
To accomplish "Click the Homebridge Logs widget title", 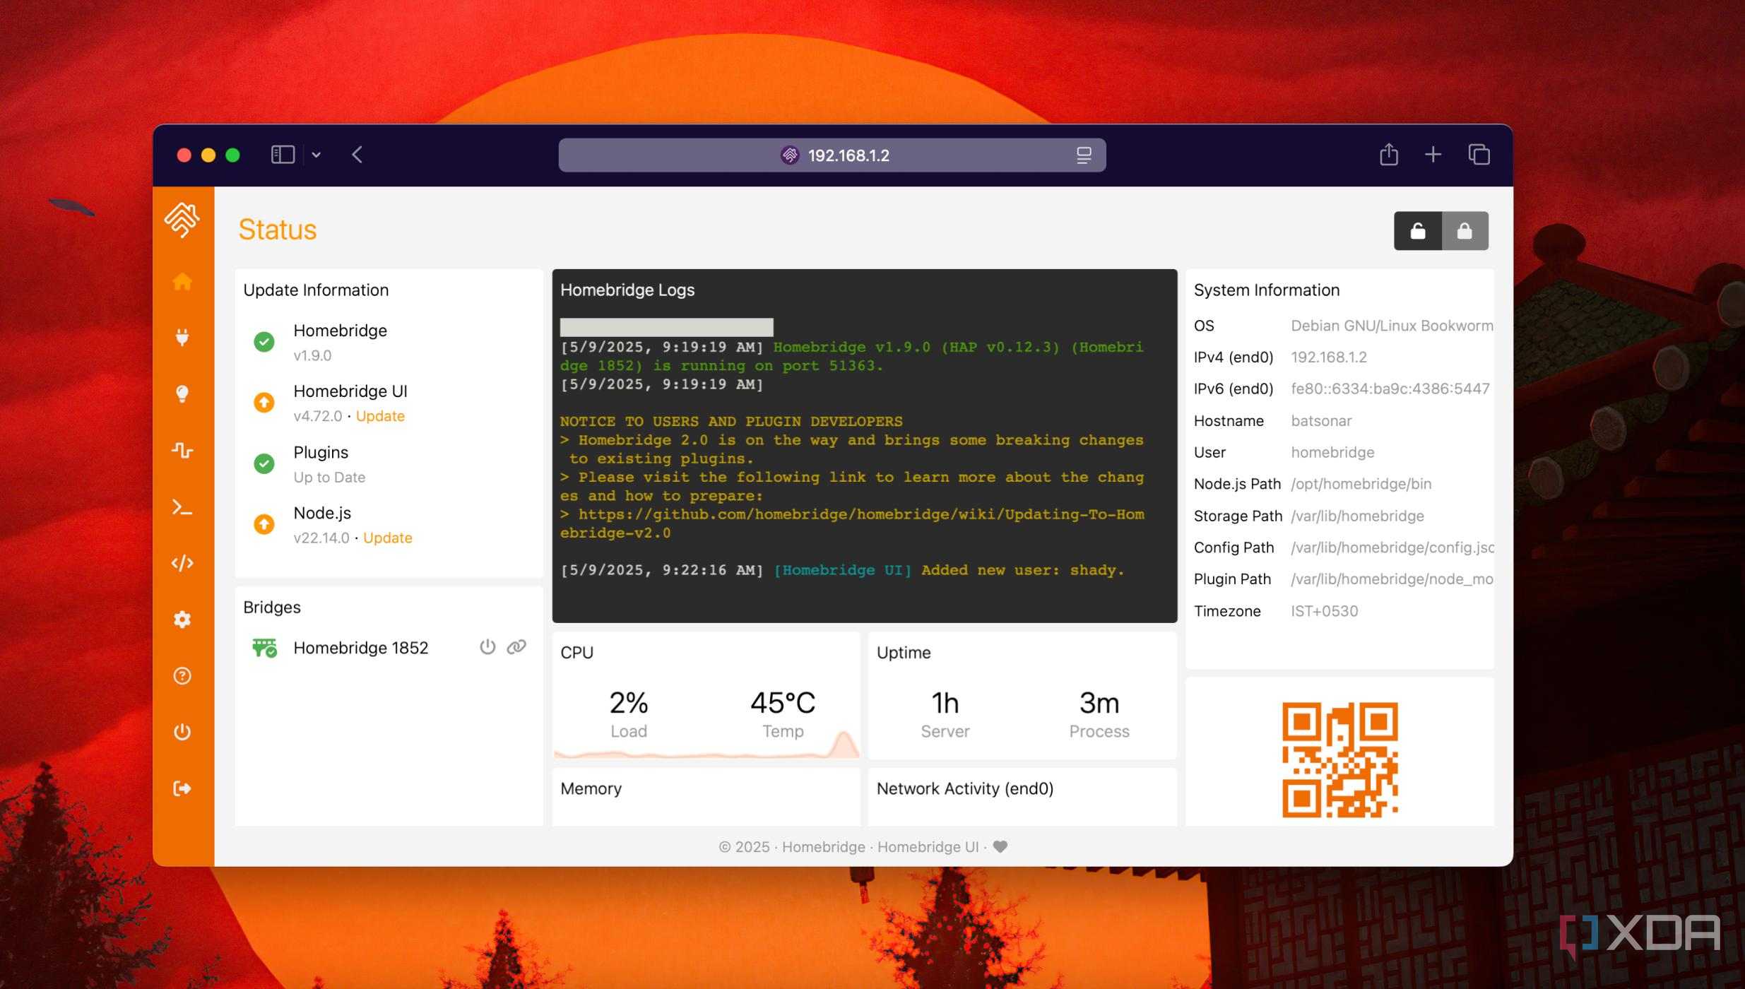I will 627,290.
